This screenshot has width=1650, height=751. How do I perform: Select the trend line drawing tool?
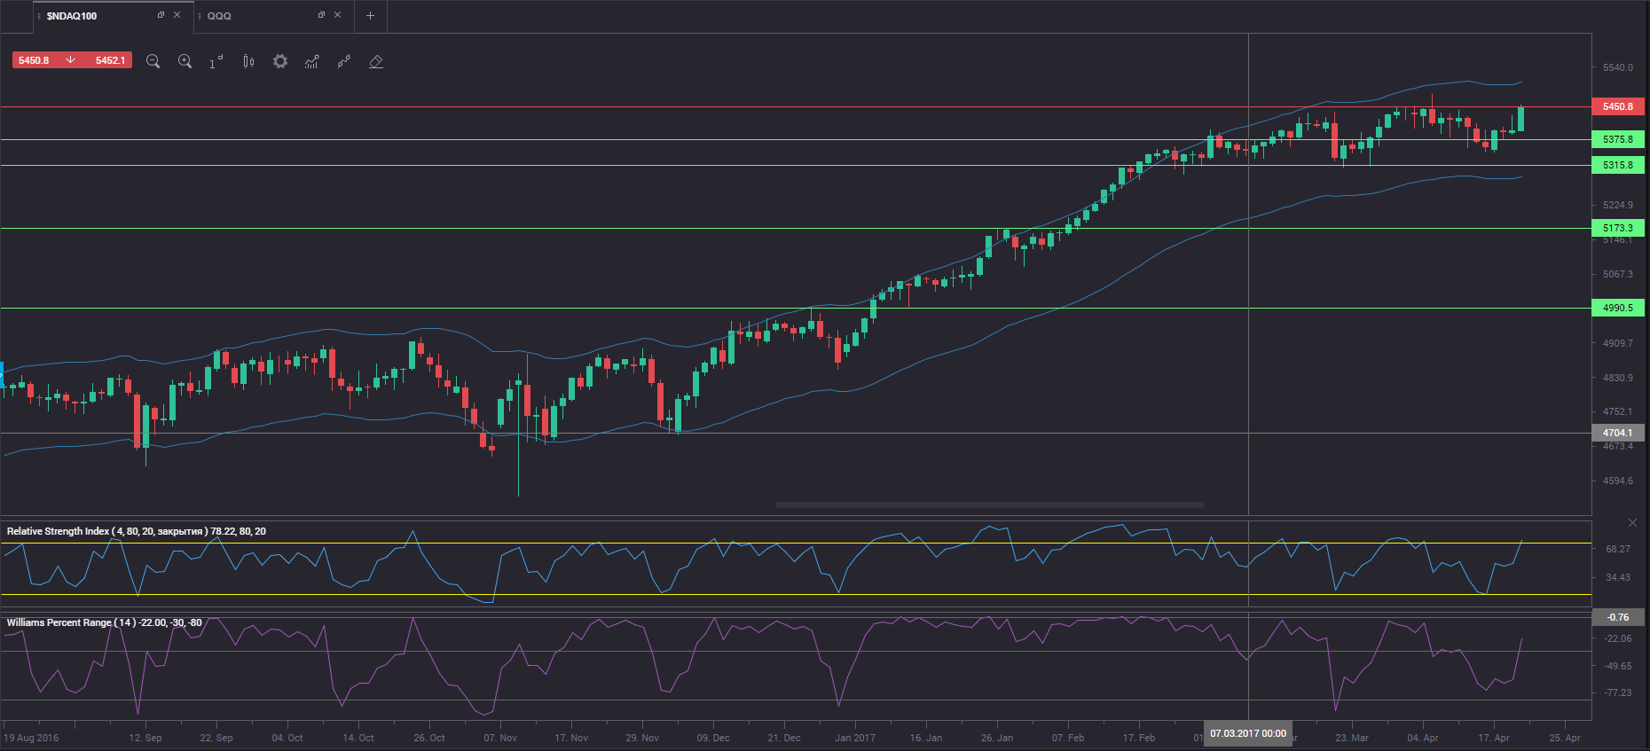pos(344,61)
